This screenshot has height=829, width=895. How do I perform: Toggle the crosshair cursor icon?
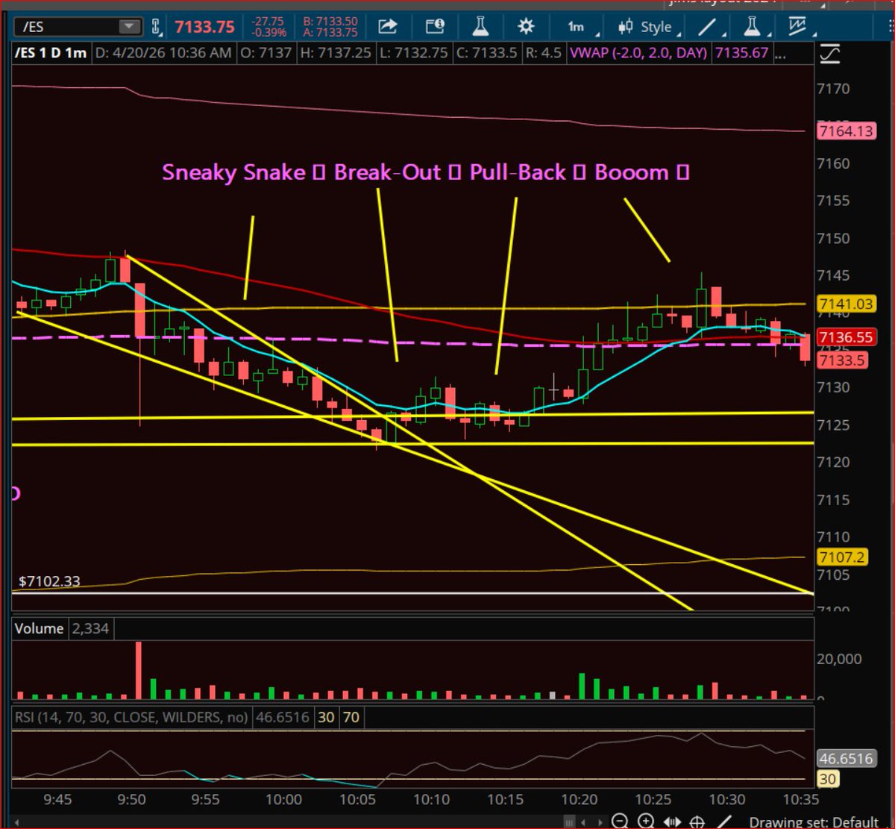click(x=697, y=822)
